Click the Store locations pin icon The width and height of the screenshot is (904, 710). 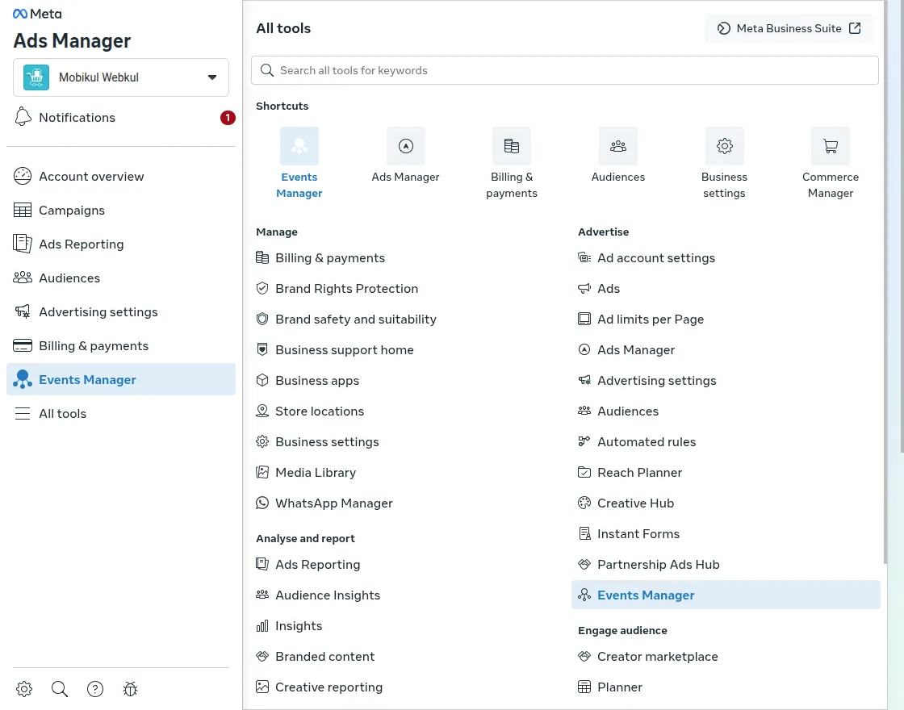click(x=262, y=411)
